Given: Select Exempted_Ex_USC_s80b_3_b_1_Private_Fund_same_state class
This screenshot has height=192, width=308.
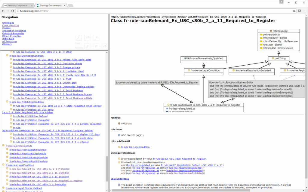Looking at the screenshot, I should tap(52, 60).
